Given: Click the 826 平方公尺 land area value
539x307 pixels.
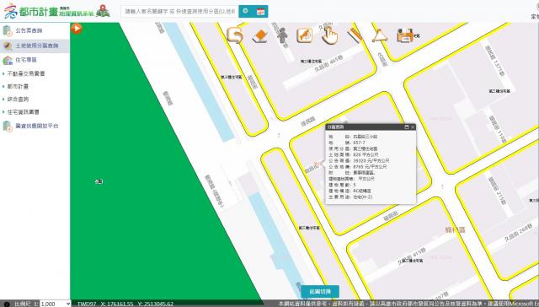Looking at the screenshot, I should tap(366, 154).
